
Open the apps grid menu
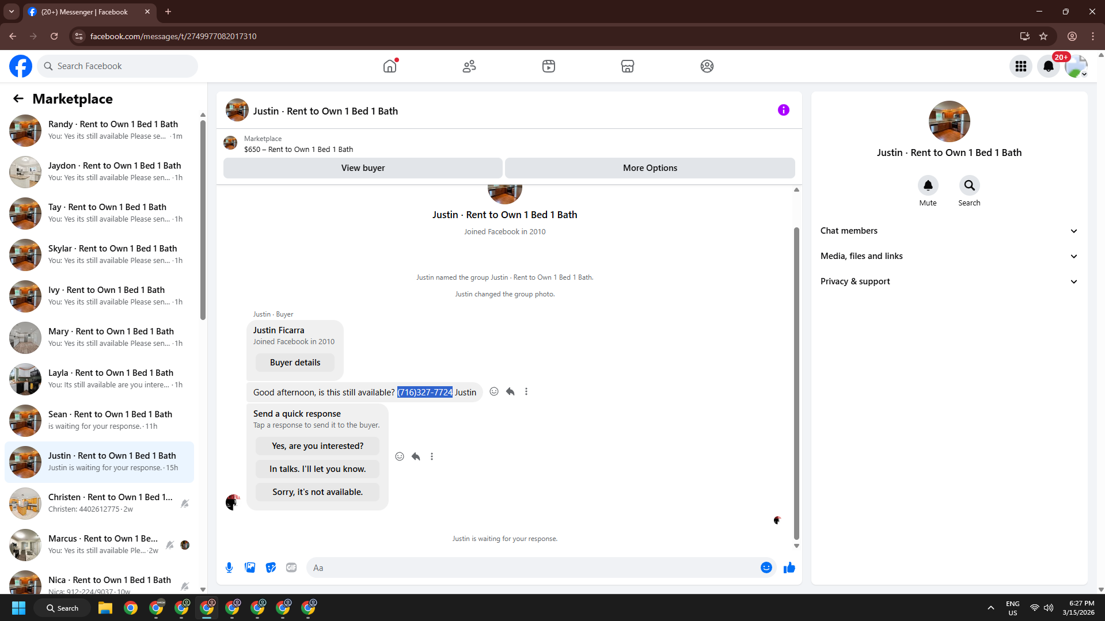(1021, 66)
